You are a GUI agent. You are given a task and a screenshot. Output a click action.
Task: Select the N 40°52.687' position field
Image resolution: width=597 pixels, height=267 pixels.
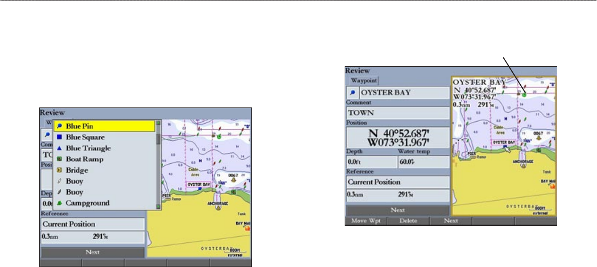398,138
